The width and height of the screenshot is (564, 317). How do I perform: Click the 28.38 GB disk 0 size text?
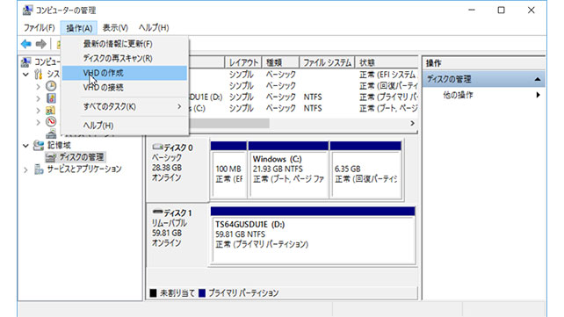pos(166,168)
